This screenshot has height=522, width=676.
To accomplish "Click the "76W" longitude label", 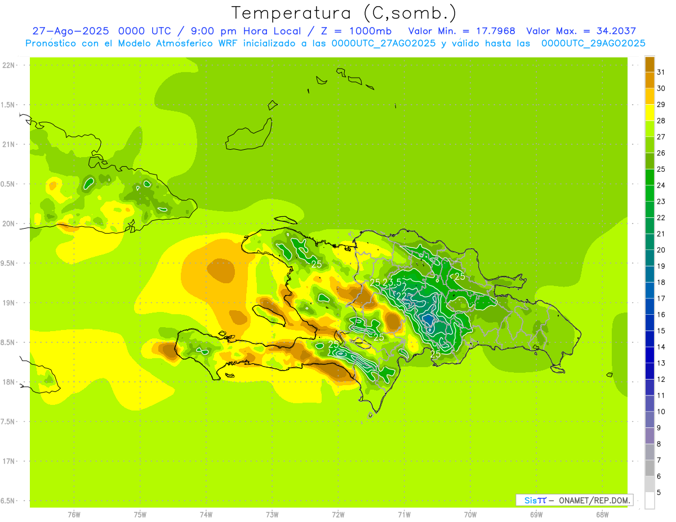I will 74,515.
